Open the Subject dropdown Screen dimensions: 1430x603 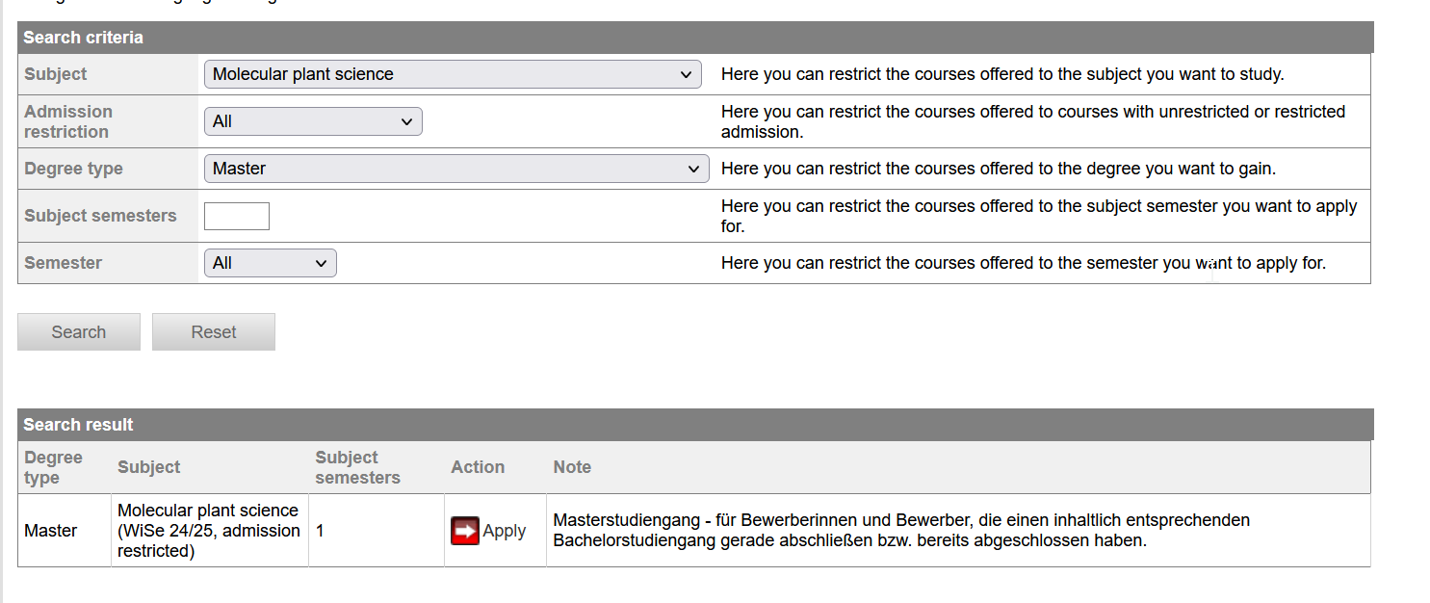[x=452, y=74]
